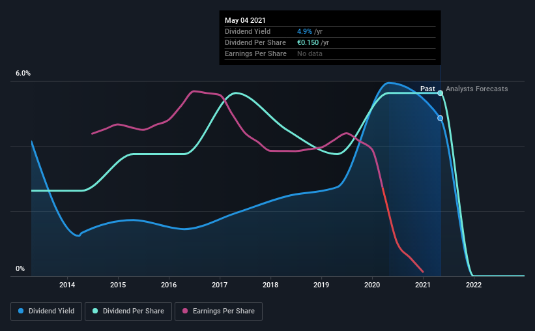Click the €0.150 dividend per share value

click(x=308, y=42)
